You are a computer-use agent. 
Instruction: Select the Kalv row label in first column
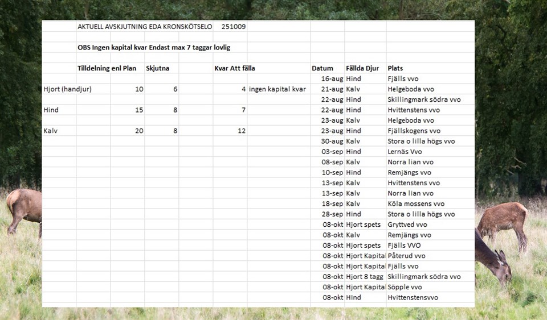(51, 131)
